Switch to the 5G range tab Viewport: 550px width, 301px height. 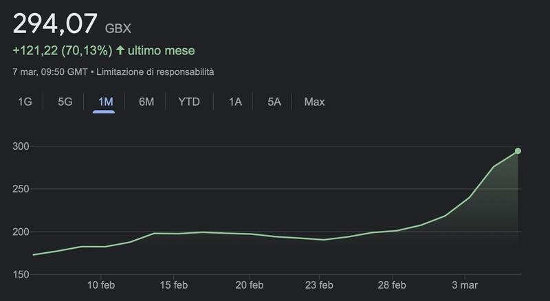pyautogui.click(x=65, y=102)
